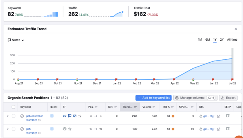Sort by the Pos. column
Screen dimensions: 243x138
pos(93,107)
